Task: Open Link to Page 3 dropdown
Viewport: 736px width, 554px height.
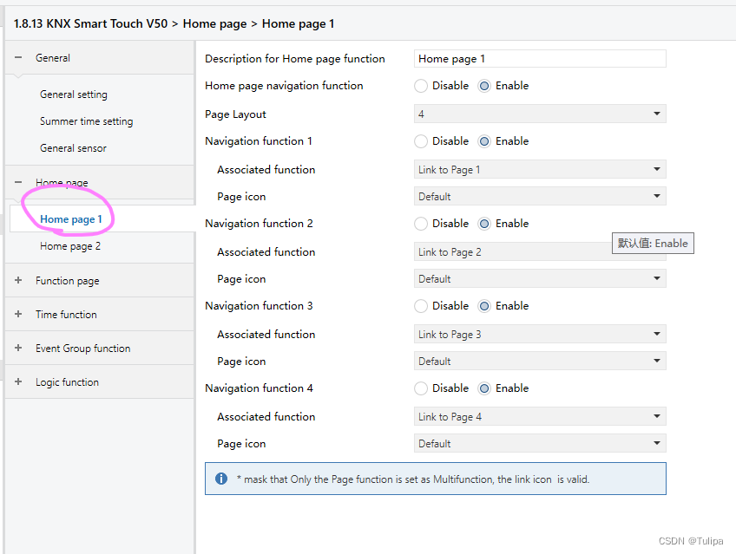Action: click(540, 334)
